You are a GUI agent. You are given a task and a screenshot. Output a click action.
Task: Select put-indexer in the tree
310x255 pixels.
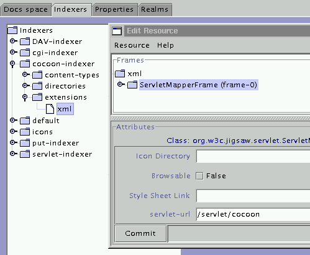(56, 143)
